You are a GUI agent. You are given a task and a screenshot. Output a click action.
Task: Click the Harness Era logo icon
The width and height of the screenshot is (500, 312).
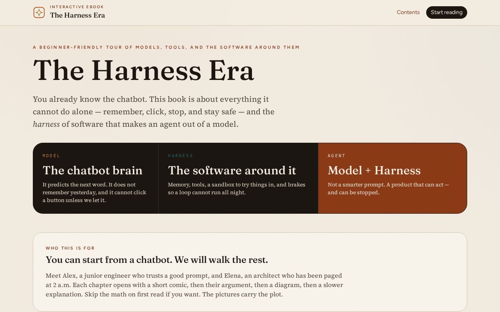tap(39, 12)
